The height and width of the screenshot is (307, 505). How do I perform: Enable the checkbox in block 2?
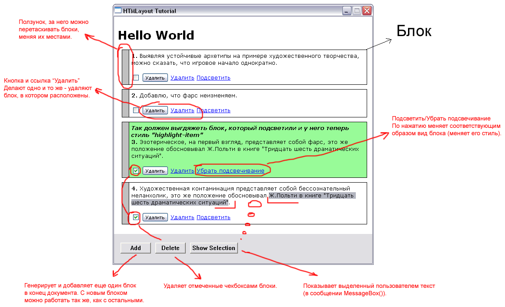click(136, 110)
